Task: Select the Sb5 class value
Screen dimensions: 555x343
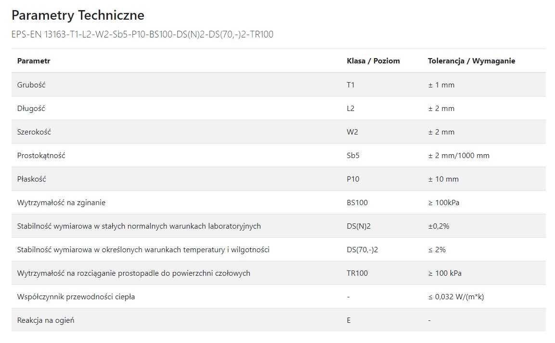Action: pyautogui.click(x=353, y=156)
